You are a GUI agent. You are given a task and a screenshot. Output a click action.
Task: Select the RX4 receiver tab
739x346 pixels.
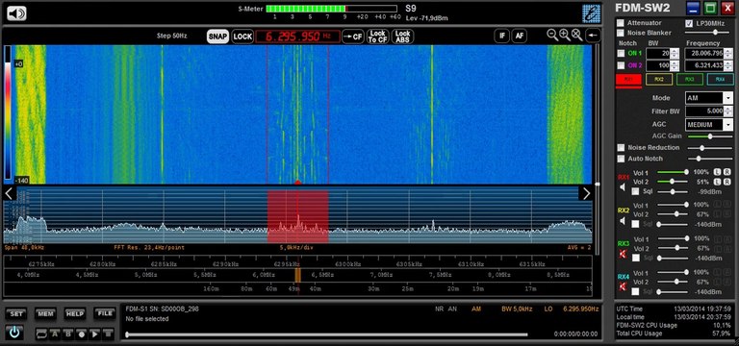tap(720, 80)
